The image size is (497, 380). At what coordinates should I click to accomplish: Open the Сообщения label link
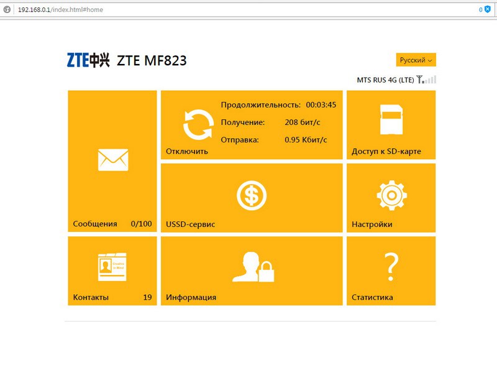[x=95, y=224]
